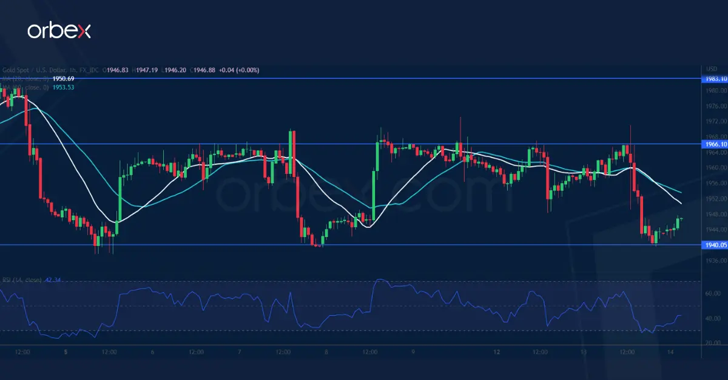Select the date 12 on the time axis
The width and height of the screenshot is (728, 380).
point(497,350)
